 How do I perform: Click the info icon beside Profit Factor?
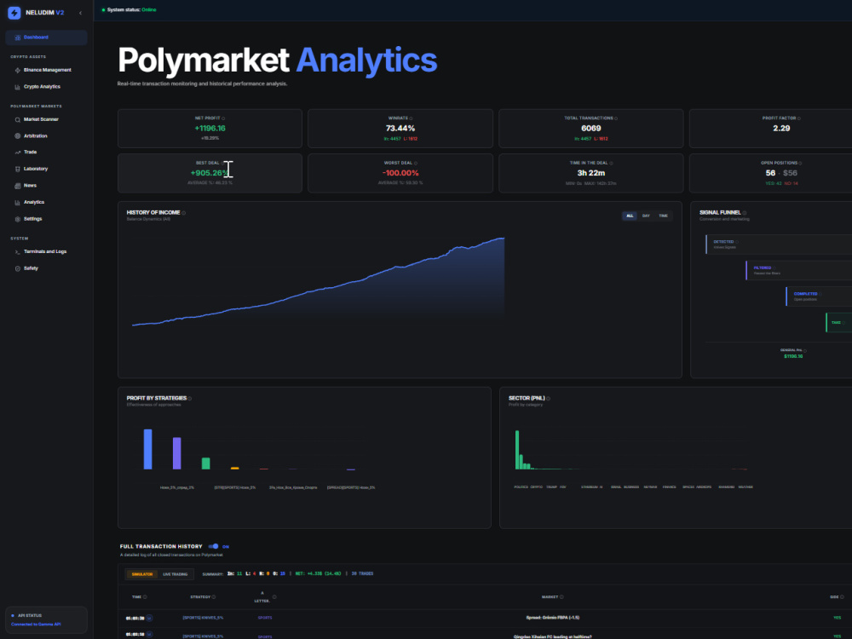(x=799, y=118)
